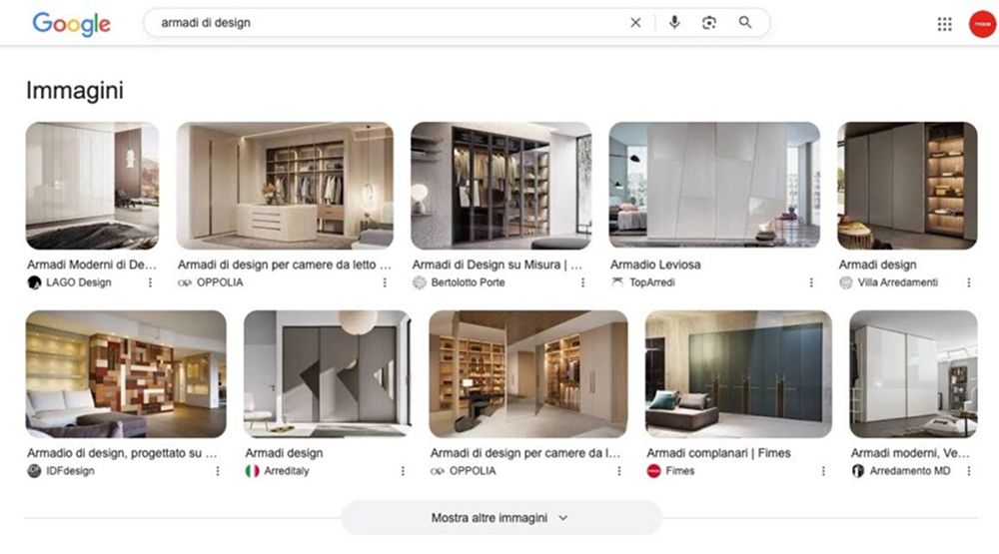Open options menu for TopArredi result

coord(811,282)
